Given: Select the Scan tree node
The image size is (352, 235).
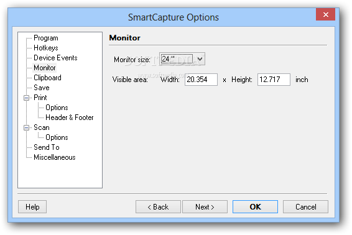Looking at the screenshot, I should point(42,127).
